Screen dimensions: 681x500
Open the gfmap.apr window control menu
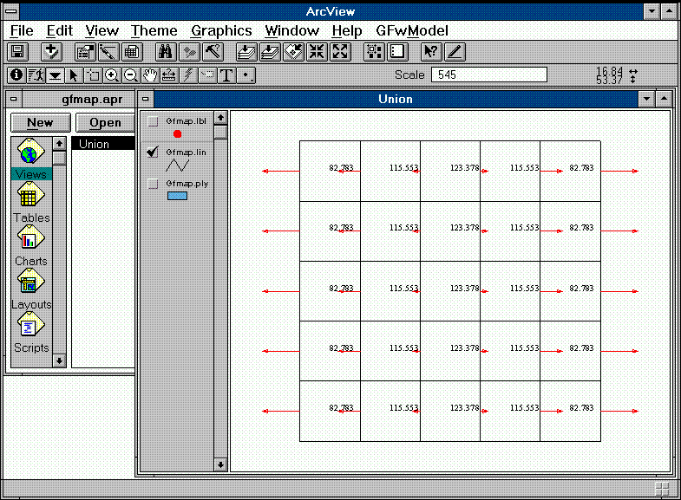[x=15, y=99]
